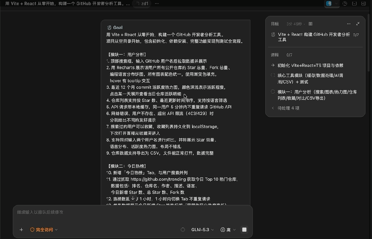Click the shield icon beside 完全访问
This screenshot has height=239, width=372.
click(x=32, y=229)
